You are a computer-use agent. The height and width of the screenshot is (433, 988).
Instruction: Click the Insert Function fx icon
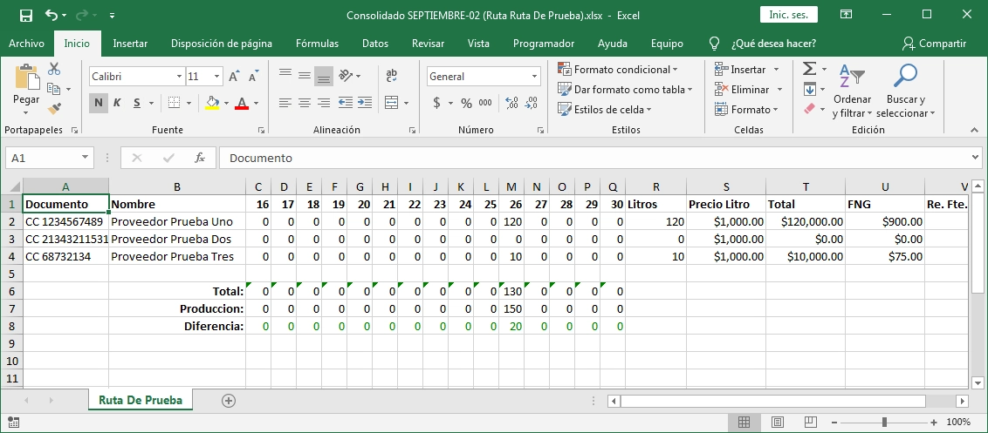click(x=200, y=158)
